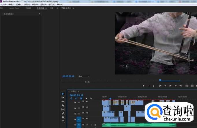Hide track V4 using its eye icon
The height and width of the screenshot is (128, 197).
tap(87, 102)
